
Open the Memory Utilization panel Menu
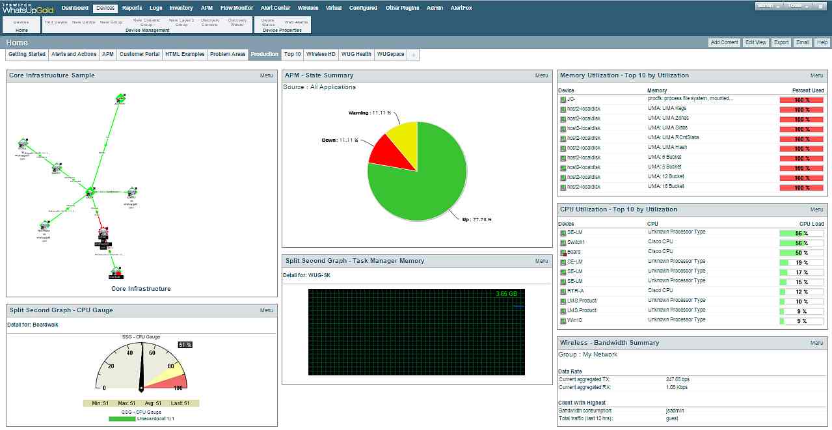pos(816,75)
